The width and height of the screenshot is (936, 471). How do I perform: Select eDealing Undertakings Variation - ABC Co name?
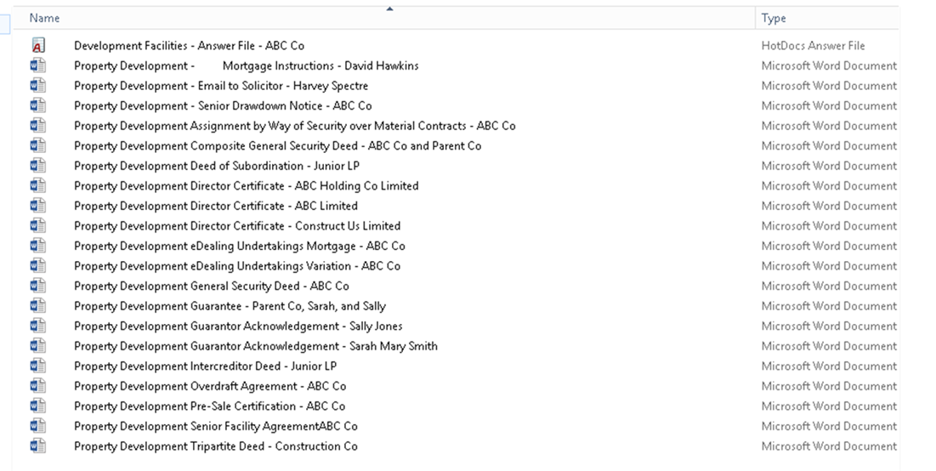point(237,265)
